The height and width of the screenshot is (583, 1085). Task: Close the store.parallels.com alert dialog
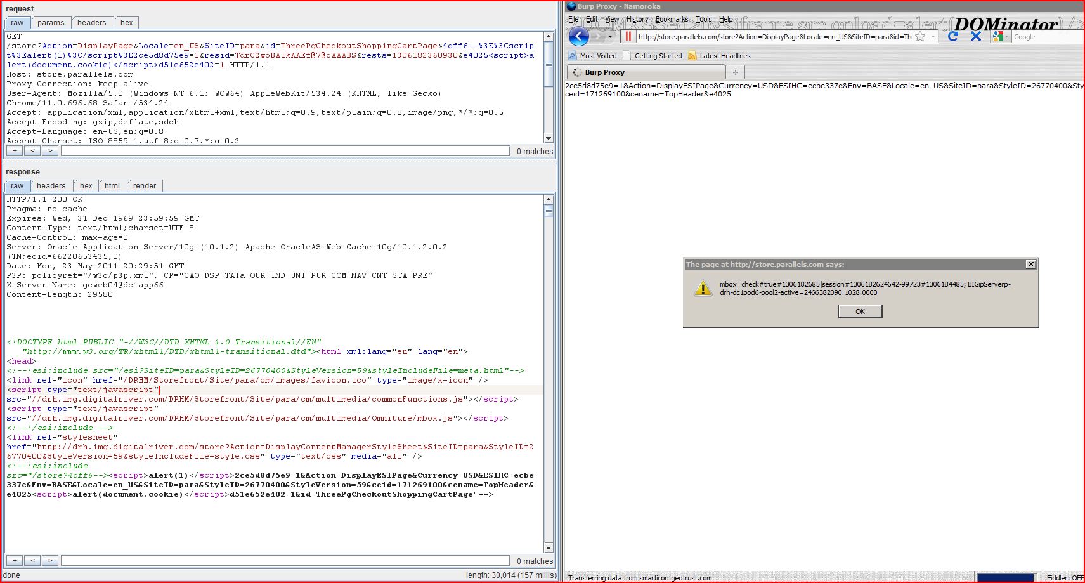(1030, 264)
